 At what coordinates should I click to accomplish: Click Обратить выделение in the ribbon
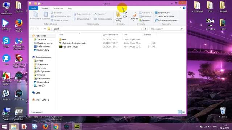[166, 20]
